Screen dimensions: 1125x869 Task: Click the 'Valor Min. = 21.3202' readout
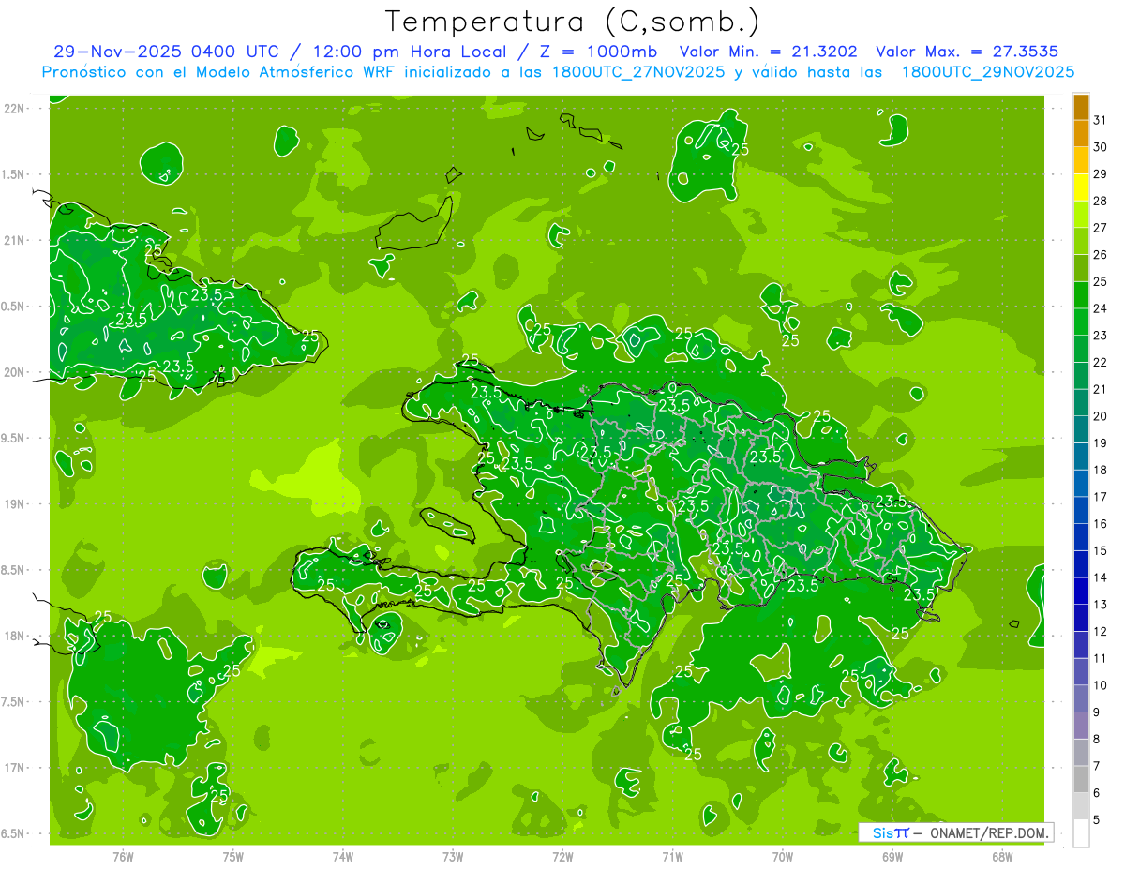pos(768,52)
